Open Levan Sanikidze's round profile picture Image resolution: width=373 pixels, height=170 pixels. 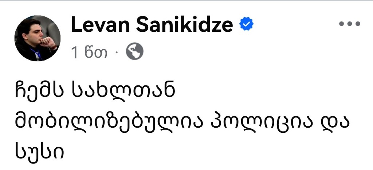coord(38,38)
